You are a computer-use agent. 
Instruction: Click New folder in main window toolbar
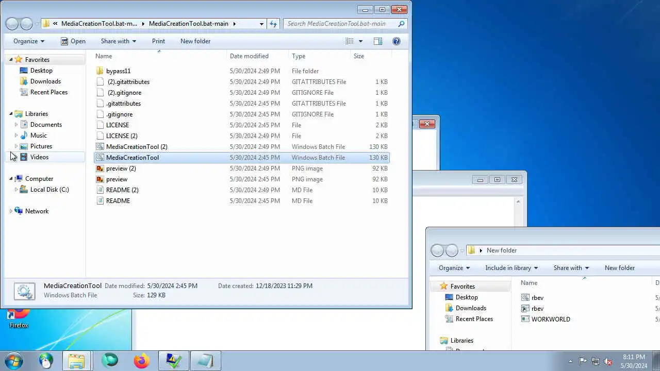195,41
